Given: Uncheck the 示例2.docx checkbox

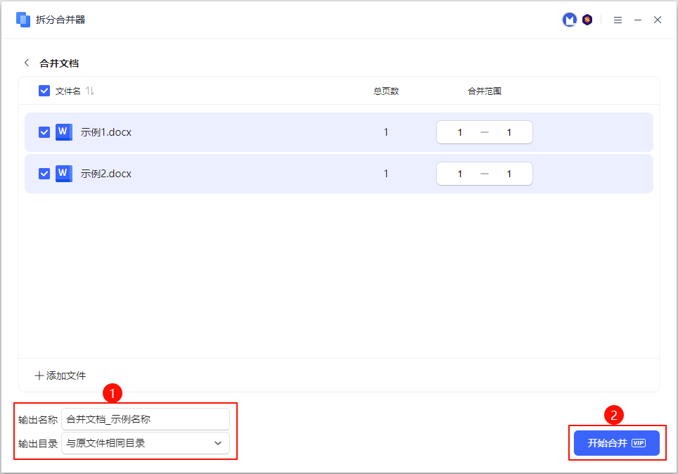Looking at the screenshot, I should [x=44, y=174].
